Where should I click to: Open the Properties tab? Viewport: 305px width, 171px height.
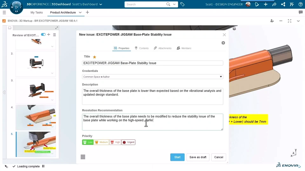[122, 48]
